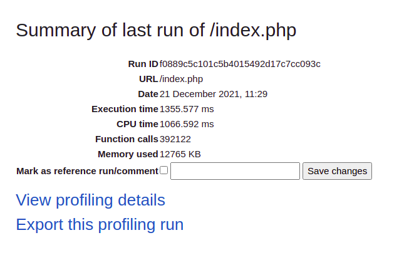Viewport: 409px width, 255px height.
Task: Click the Function calls label
Action: [x=127, y=139]
